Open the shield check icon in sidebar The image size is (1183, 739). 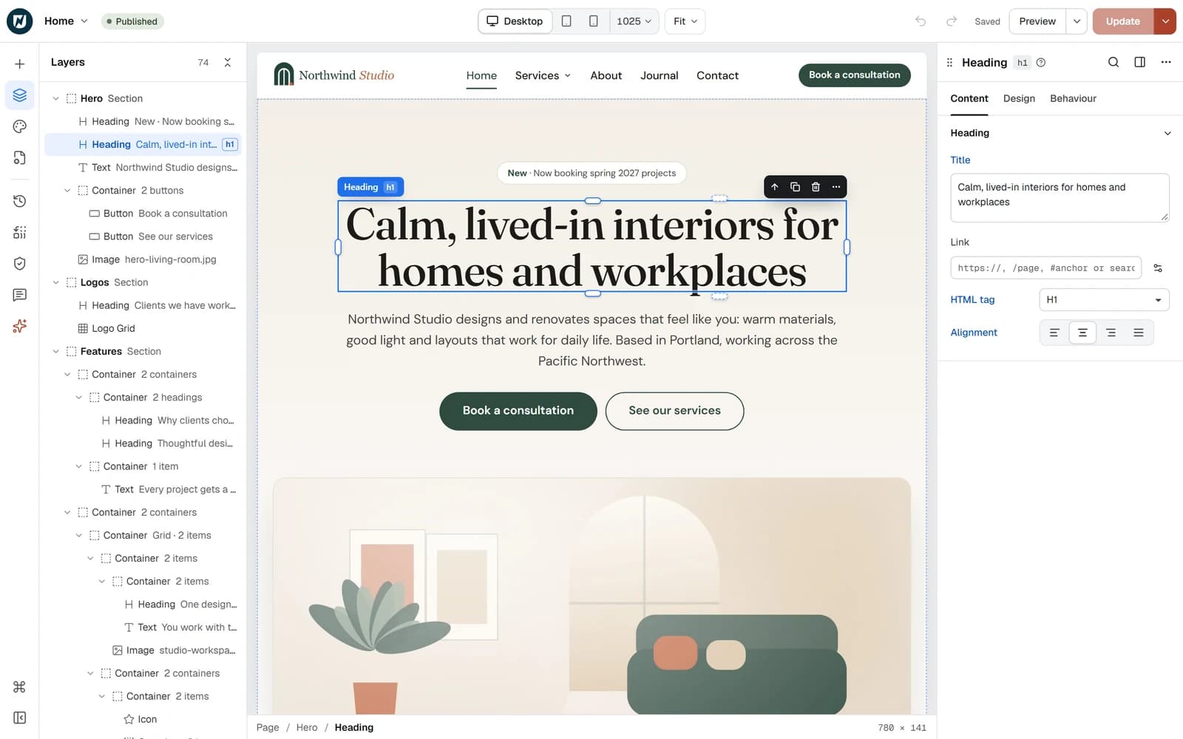[x=20, y=263]
